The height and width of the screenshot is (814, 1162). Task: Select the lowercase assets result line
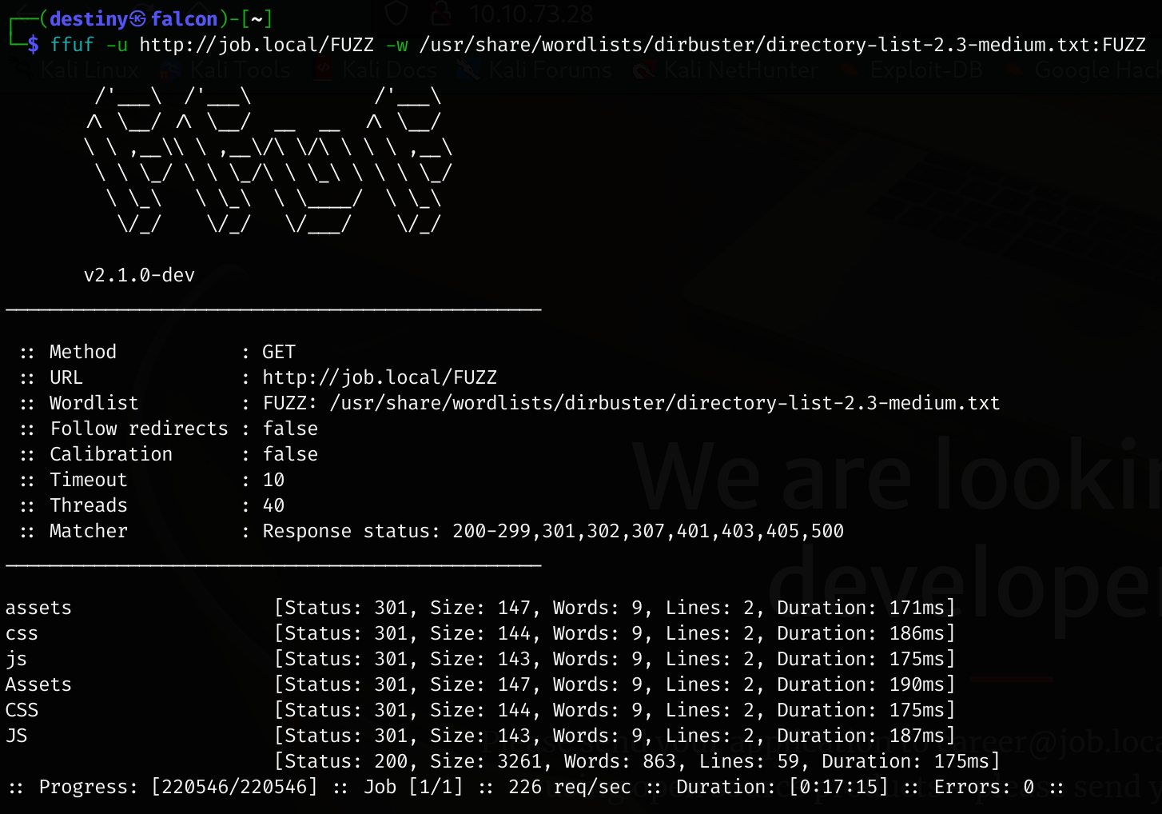coord(38,608)
